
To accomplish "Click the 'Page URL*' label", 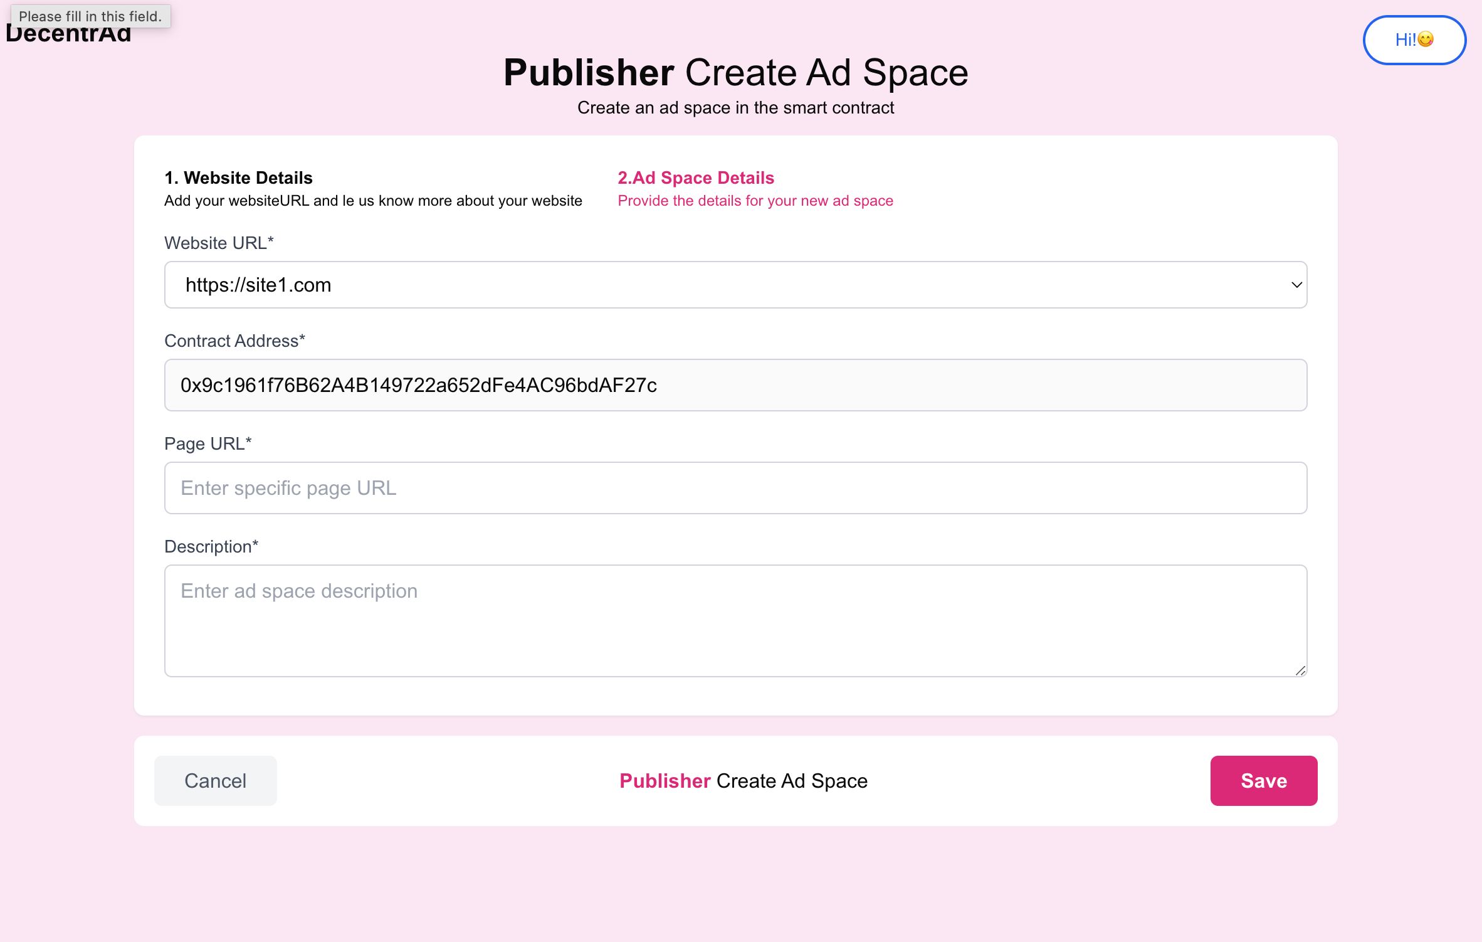I will 208,444.
